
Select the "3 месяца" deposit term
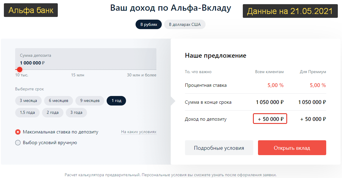[x=28, y=101]
